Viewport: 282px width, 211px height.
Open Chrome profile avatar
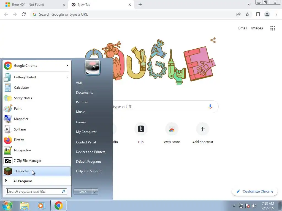[x=267, y=14]
